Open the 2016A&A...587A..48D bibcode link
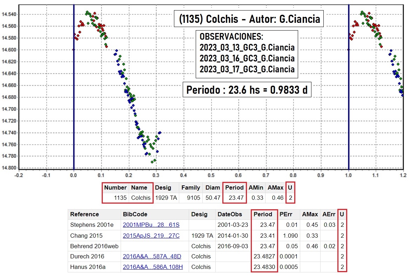 (x=152, y=256)
